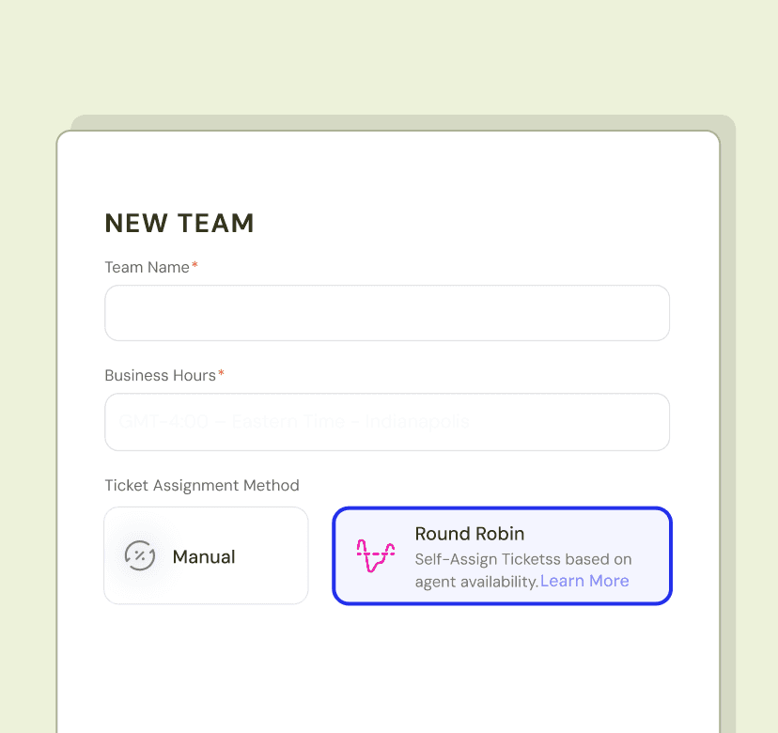Select the Round Robin assignment option

[x=502, y=555]
